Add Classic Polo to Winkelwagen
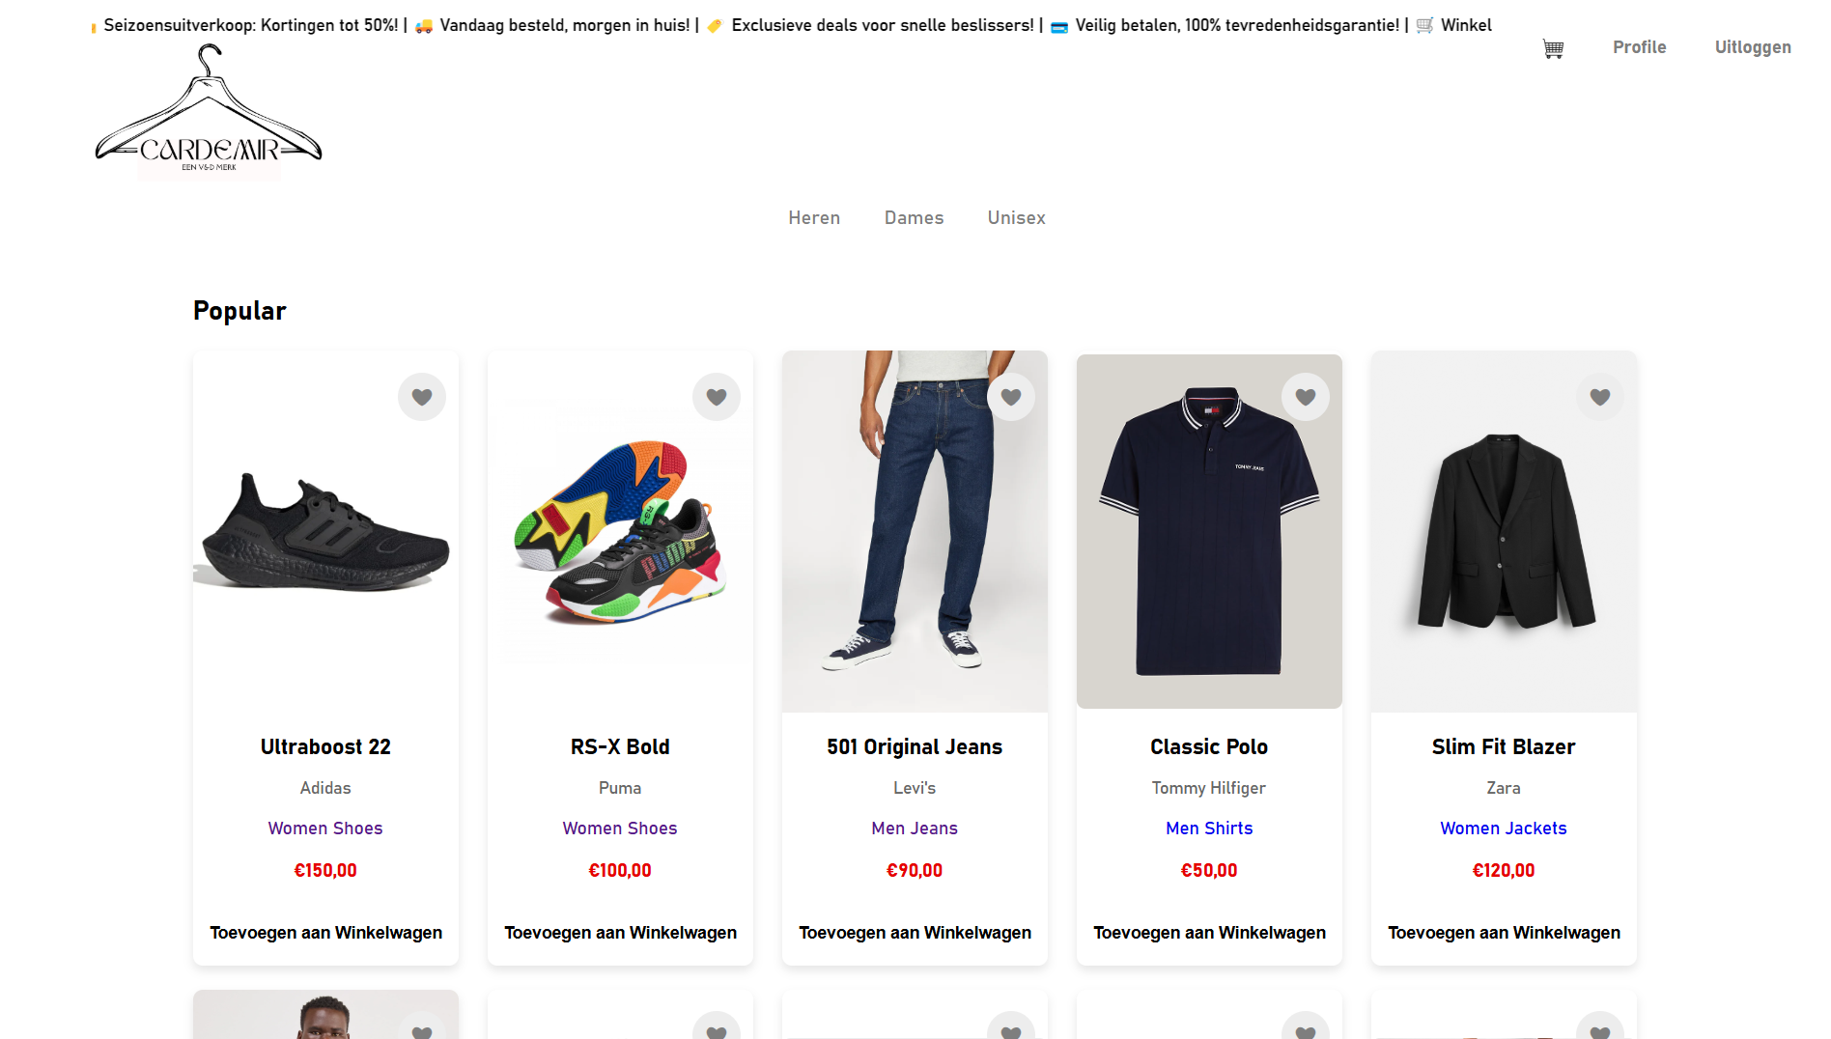This screenshot has width=1831, height=1039. click(1209, 933)
